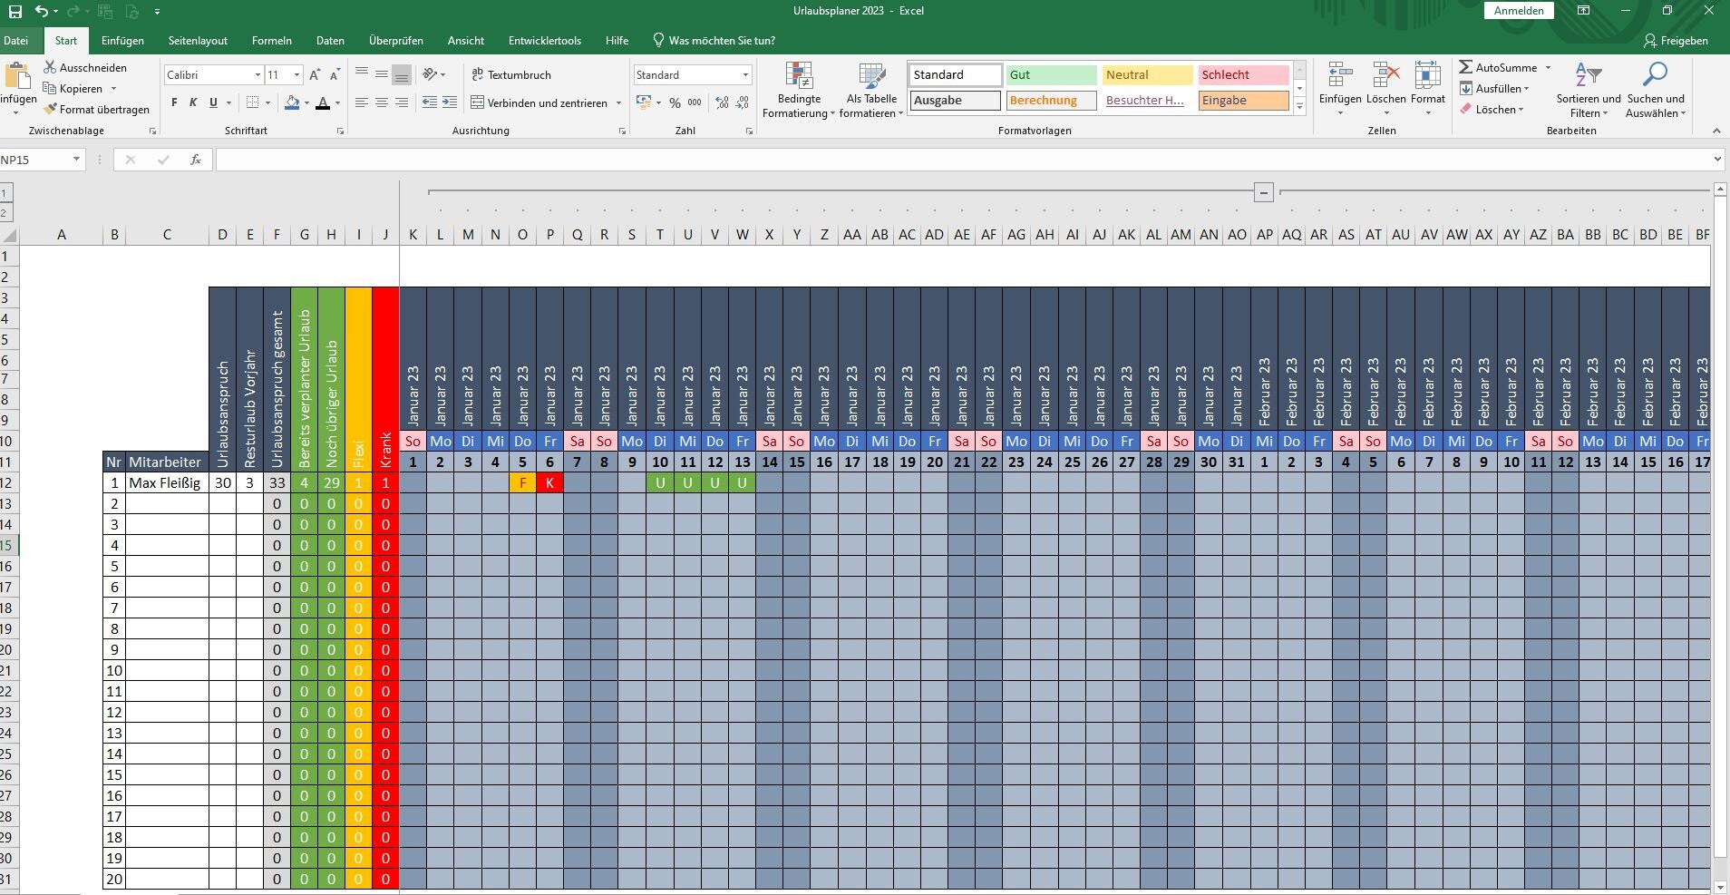Viewport: 1730px width, 895px height.
Task: Open the Calibri font name dropdown
Action: 258,74
